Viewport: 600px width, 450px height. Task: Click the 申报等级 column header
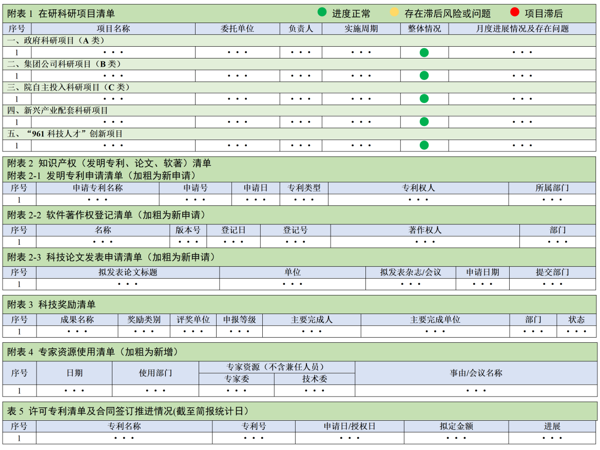240,320
